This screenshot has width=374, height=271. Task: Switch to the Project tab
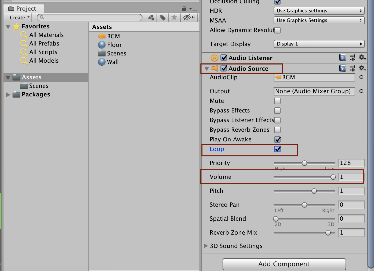23,8
